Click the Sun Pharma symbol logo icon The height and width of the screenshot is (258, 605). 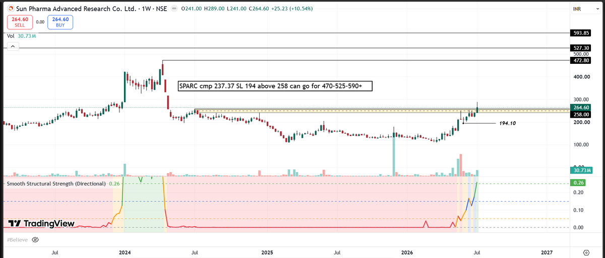click(x=11, y=9)
